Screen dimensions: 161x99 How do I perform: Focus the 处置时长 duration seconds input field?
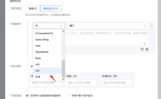coord(116,83)
